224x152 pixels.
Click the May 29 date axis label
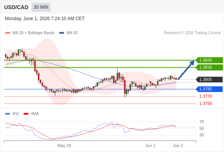point(64,146)
